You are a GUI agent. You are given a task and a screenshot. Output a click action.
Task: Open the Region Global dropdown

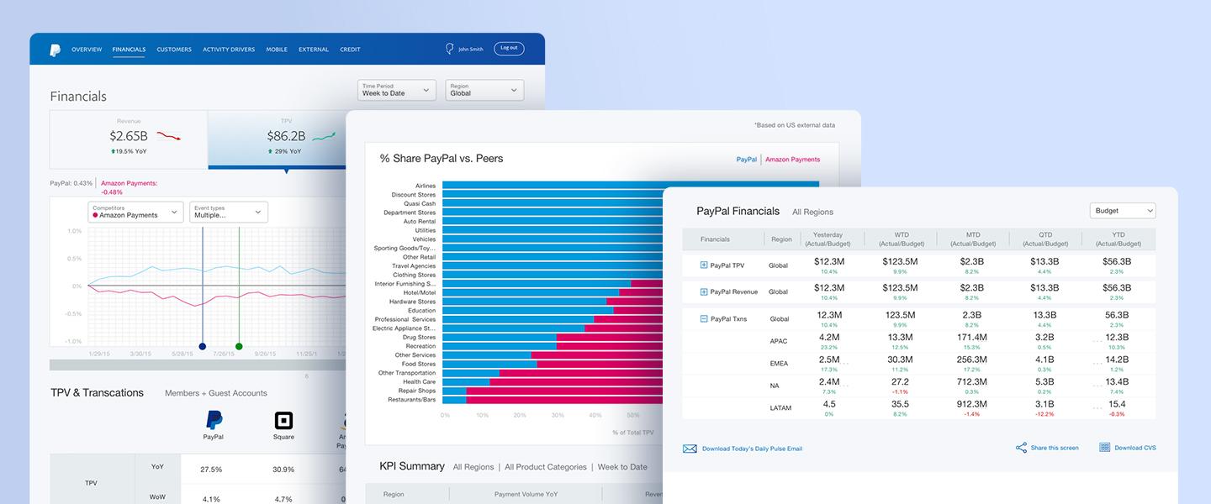485,90
